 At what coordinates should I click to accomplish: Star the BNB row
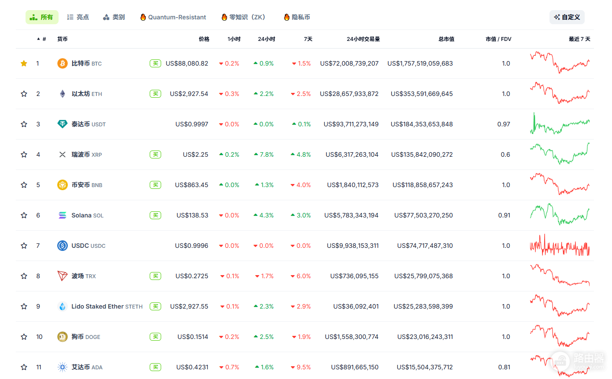click(x=24, y=185)
